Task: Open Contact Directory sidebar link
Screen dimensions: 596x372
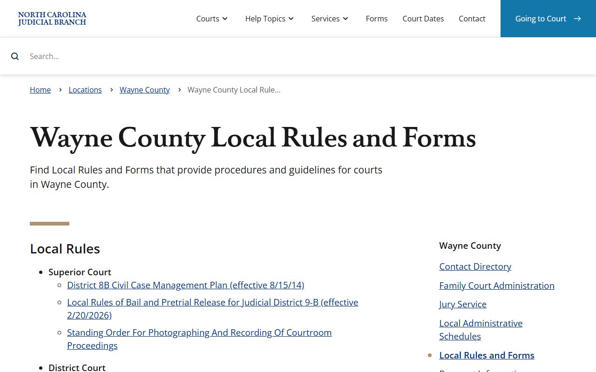Action: (x=475, y=266)
